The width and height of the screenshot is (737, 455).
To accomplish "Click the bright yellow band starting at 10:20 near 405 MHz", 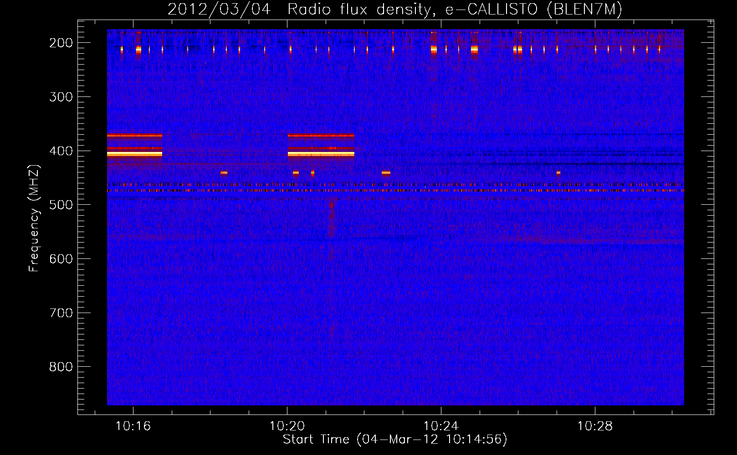I will pyautogui.click(x=321, y=154).
